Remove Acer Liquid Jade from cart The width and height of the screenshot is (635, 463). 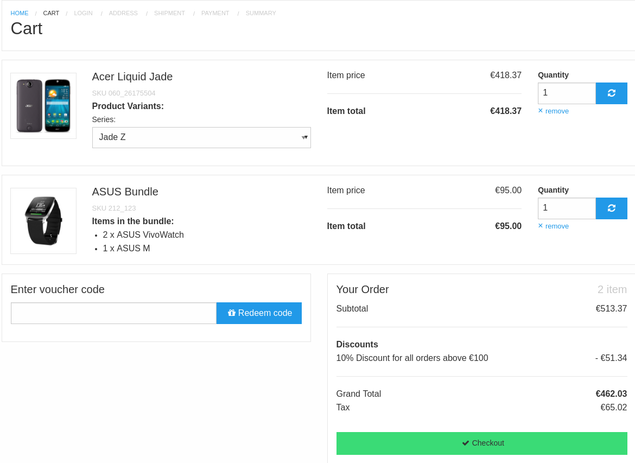(x=553, y=111)
